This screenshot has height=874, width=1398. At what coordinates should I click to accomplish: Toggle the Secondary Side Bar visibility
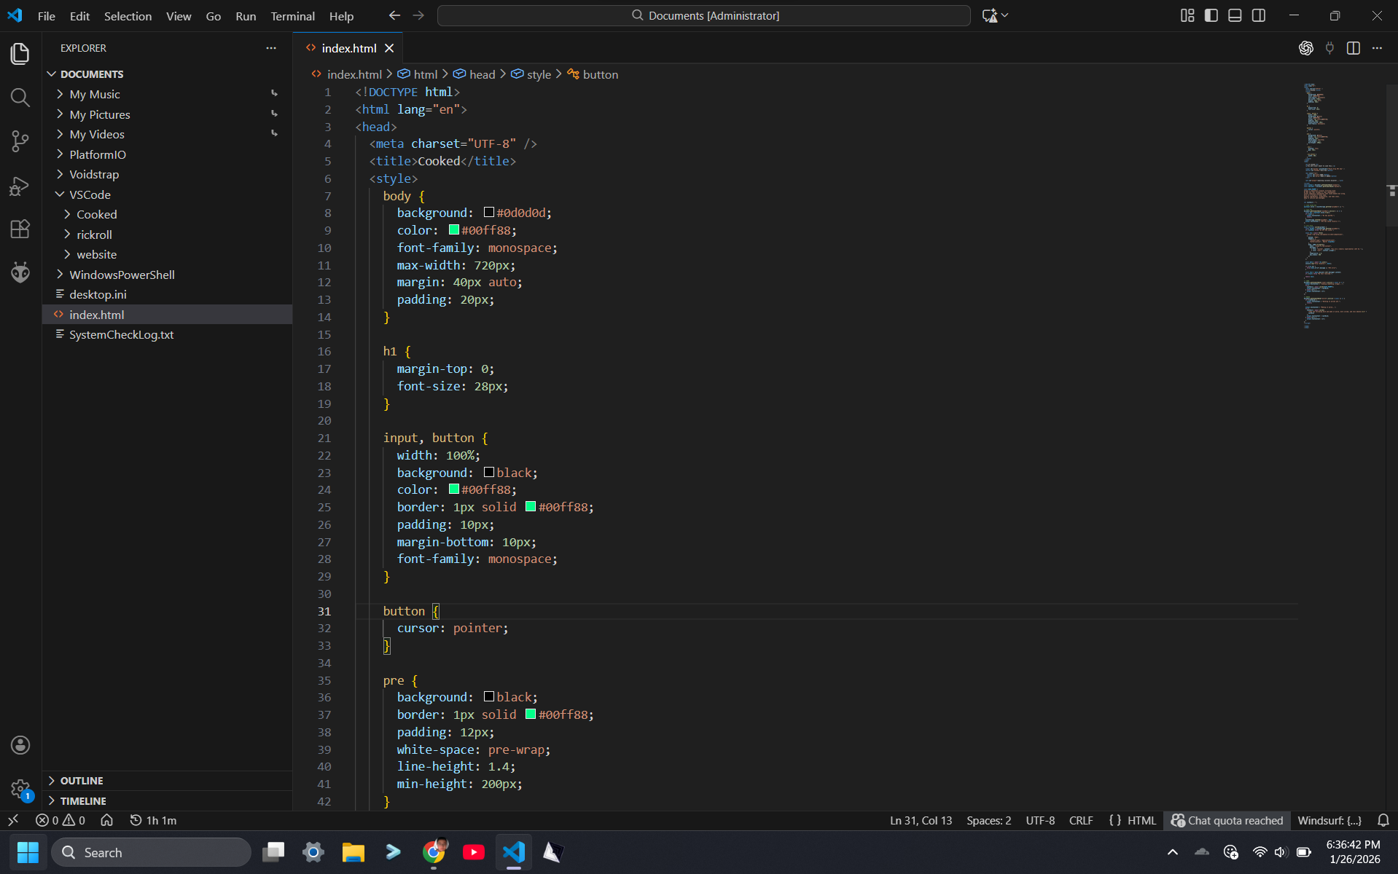pos(1259,15)
